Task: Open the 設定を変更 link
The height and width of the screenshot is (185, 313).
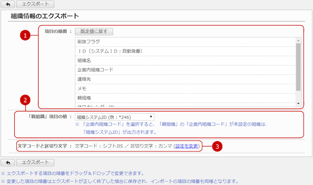Action: [187, 146]
